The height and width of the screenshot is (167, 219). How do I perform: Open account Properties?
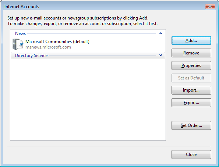coord(191,65)
